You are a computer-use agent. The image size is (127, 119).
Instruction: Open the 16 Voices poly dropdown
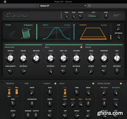tap(93, 16)
